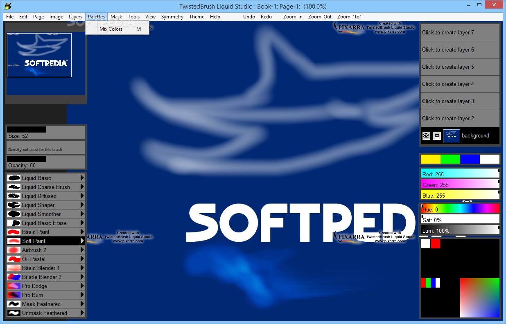Adjust the Hue rainbow slider
Image resolution: width=506 pixels, height=324 pixels.
click(460, 208)
